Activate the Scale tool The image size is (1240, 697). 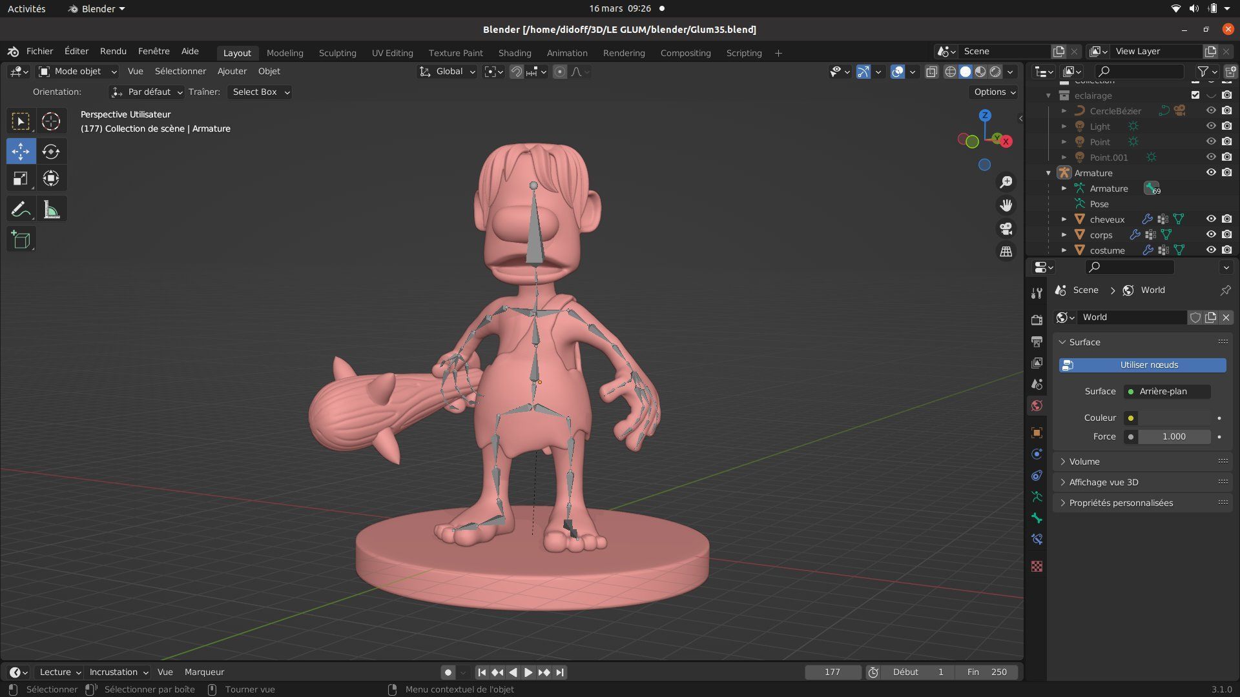pos(21,179)
